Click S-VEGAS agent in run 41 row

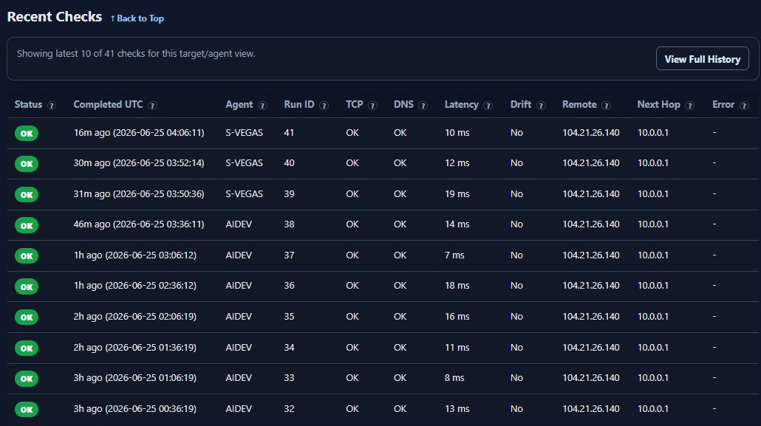(244, 132)
